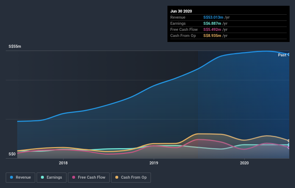Viewport: 295px width, 188px height.
Task: Click the Jun 30 2020 tooltip date
Action: [181, 11]
